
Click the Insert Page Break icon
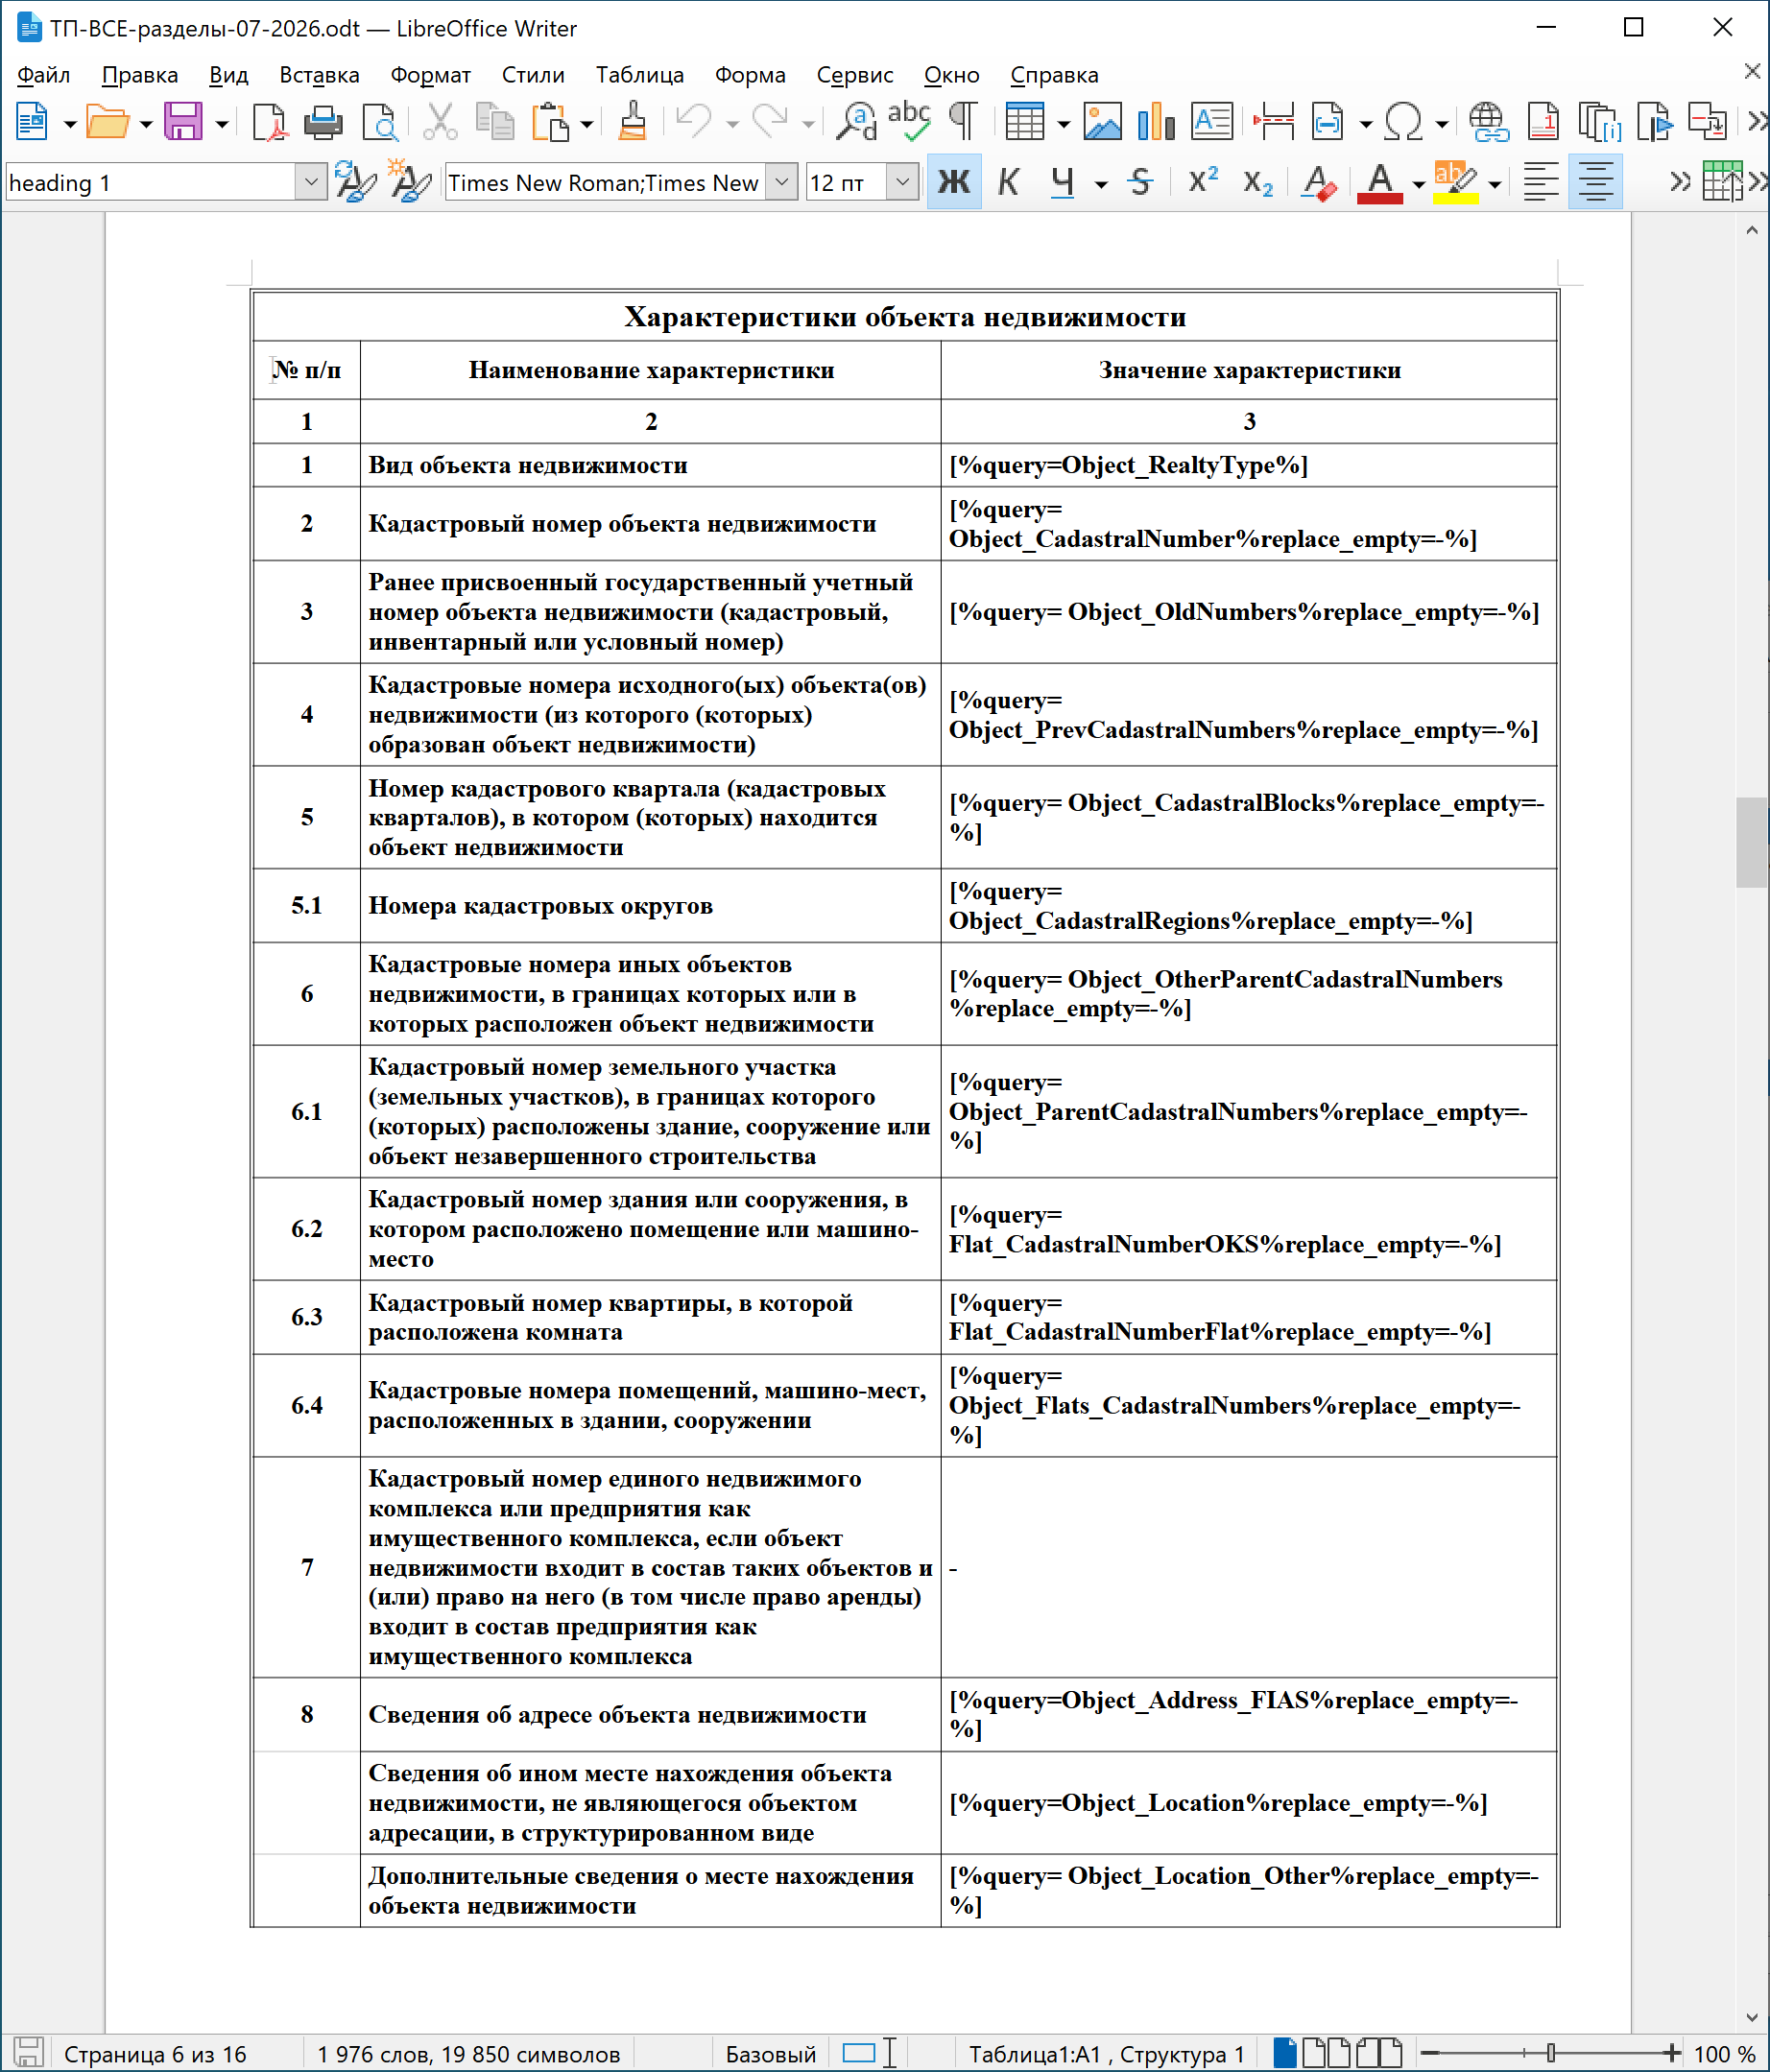coord(1273,122)
